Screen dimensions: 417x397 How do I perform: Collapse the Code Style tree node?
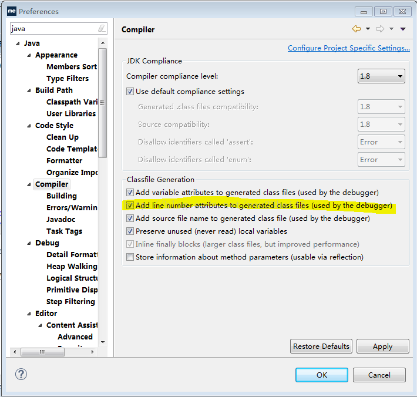pos(29,126)
